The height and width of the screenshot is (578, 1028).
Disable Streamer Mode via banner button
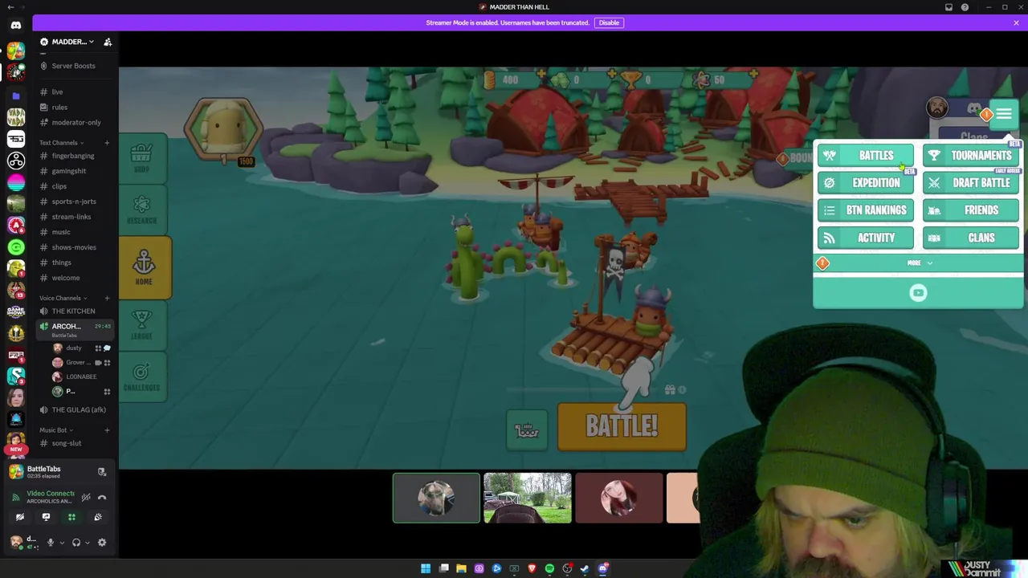(x=609, y=22)
